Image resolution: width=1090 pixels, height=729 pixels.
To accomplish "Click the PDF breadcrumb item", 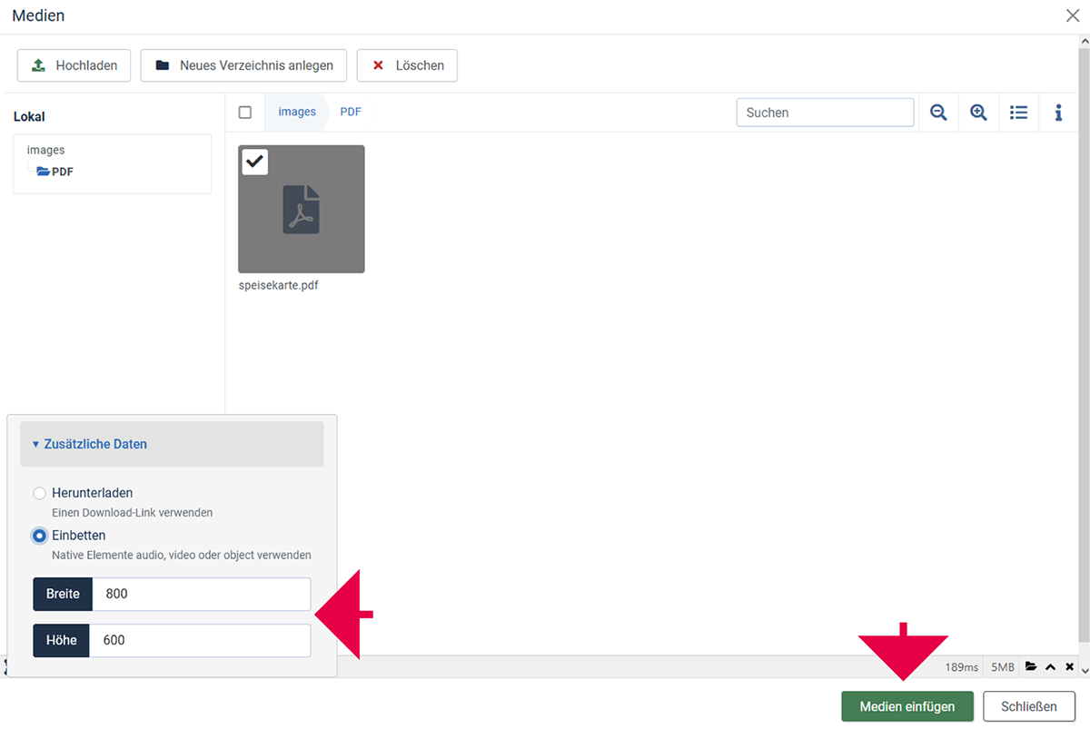I will [x=351, y=112].
